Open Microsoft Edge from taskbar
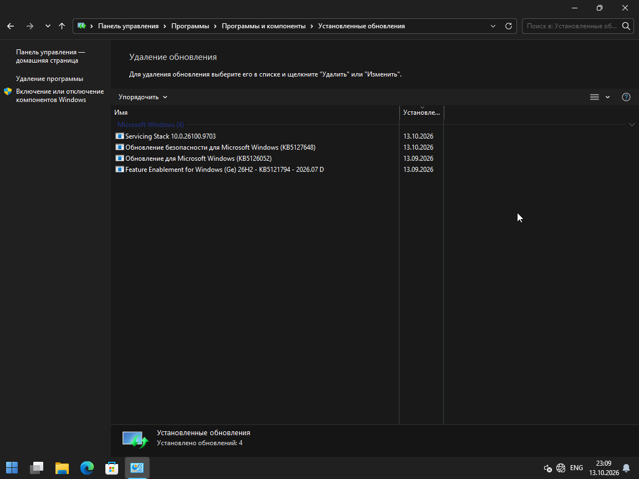 coord(87,467)
